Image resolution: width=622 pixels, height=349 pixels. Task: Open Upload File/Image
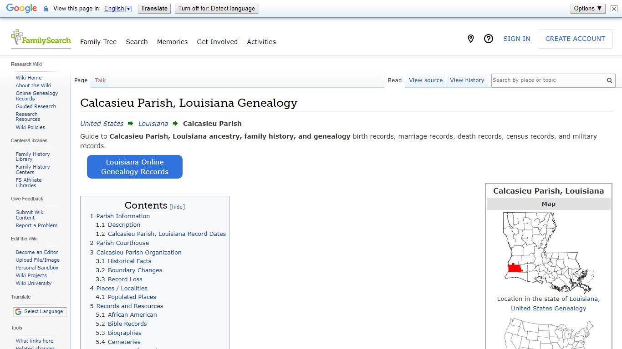[38, 260]
